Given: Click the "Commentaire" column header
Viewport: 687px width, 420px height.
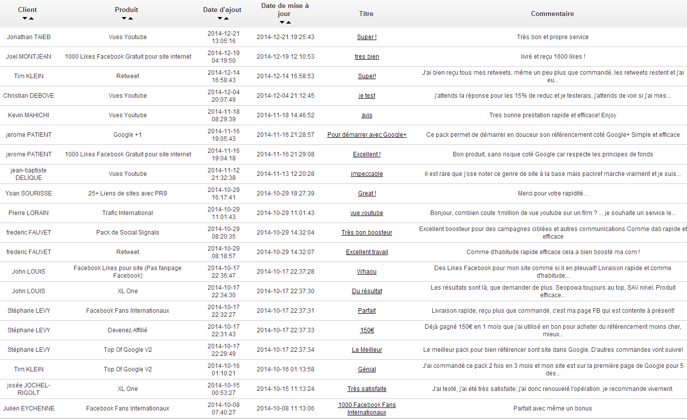Looking at the screenshot, I should [552, 14].
